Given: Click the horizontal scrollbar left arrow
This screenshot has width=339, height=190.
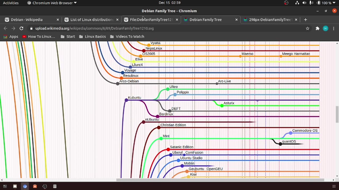Looking at the screenshot, I should click(2, 180).
